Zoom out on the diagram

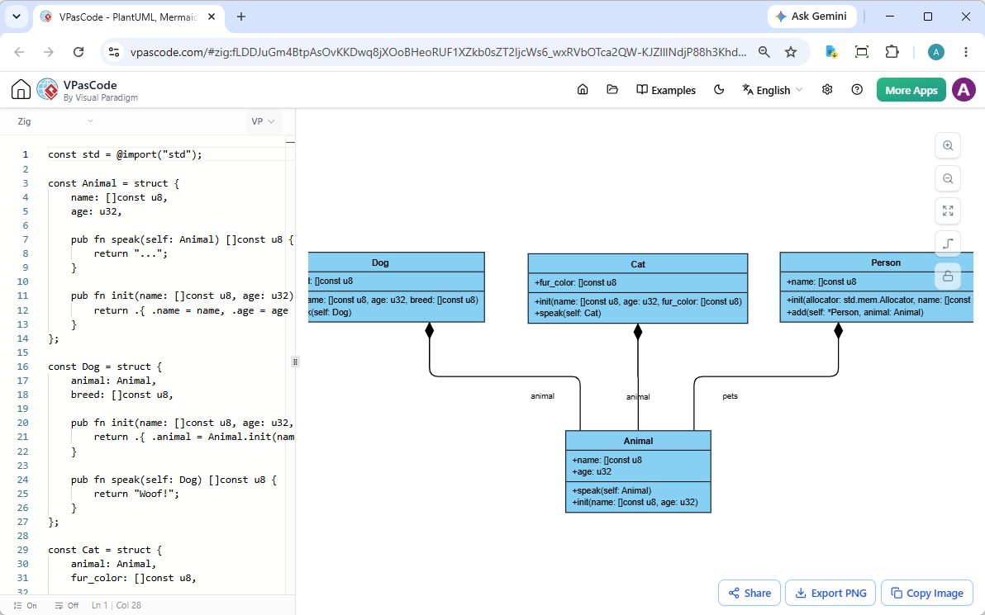point(948,178)
